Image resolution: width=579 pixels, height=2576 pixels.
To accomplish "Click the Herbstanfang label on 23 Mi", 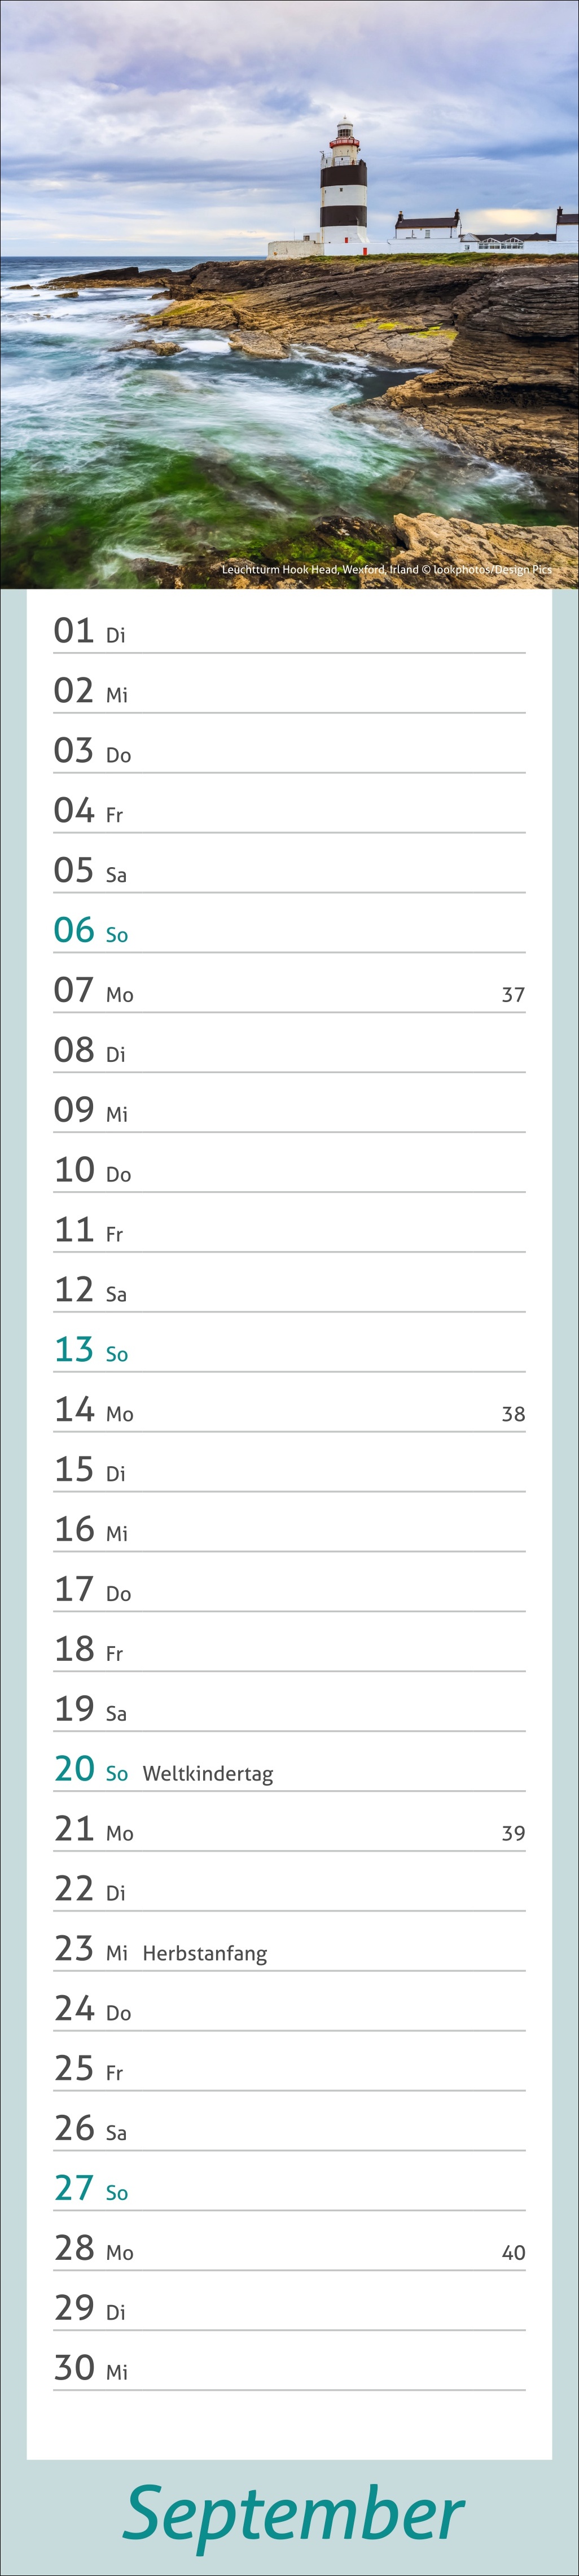I will 205,1954.
